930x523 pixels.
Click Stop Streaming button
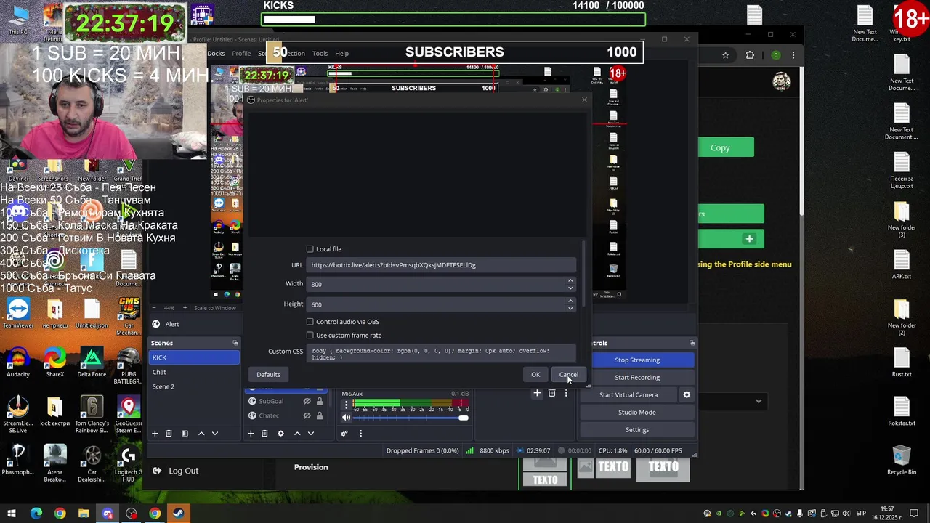coord(637,360)
